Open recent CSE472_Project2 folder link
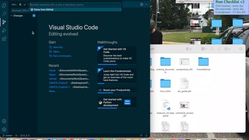This screenshot has width=249, height=140. 58,83
